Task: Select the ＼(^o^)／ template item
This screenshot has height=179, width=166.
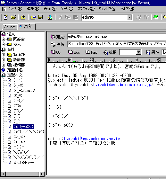Action: pyautogui.click(x=21, y=152)
